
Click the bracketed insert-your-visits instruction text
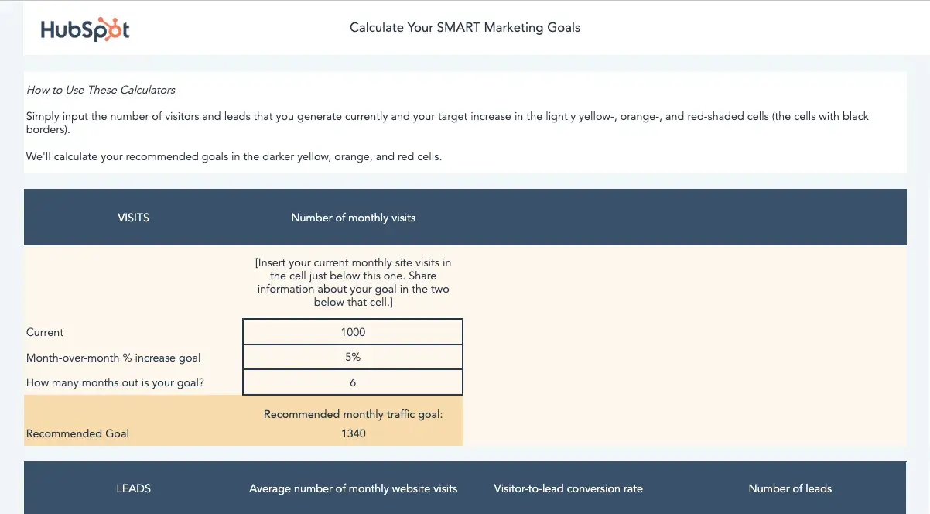point(353,283)
